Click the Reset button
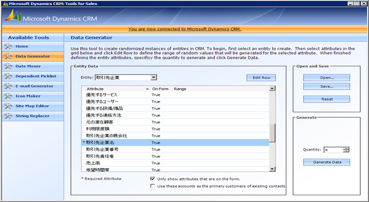 point(327,99)
